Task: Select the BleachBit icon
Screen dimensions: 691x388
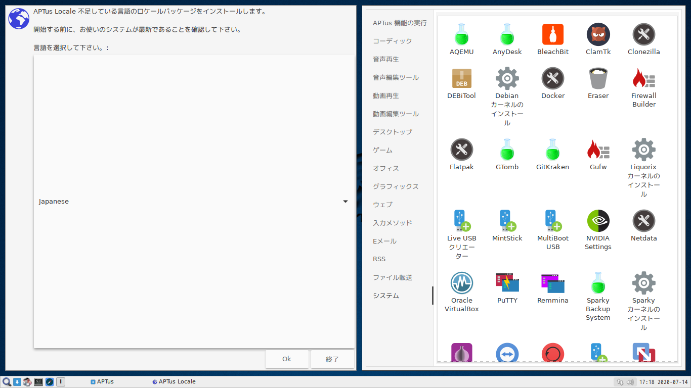Action: pyautogui.click(x=553, y=34)
